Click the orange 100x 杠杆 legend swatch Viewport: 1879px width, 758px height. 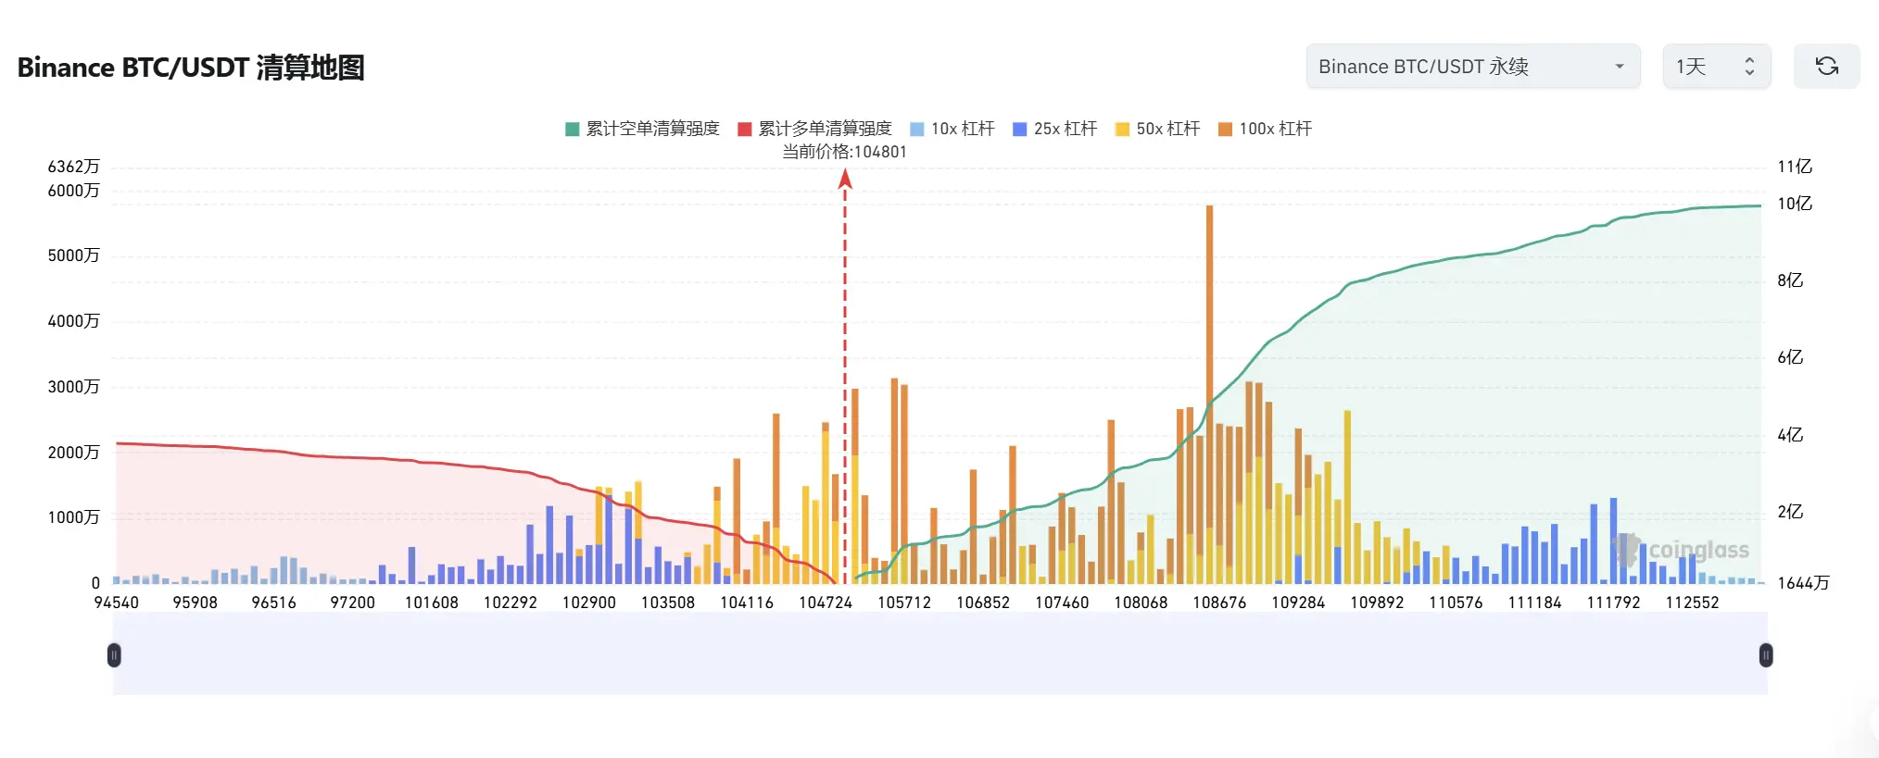1226,130
